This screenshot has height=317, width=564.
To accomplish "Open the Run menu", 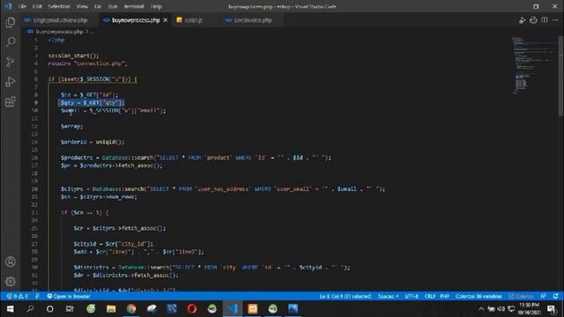I will [113, 6].
